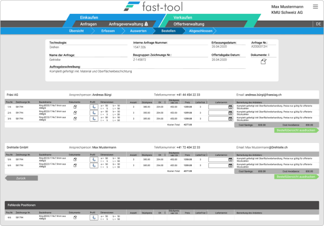Open the Anfragen menu item
This screenshot has width=324, height=226.
[88, 24]
